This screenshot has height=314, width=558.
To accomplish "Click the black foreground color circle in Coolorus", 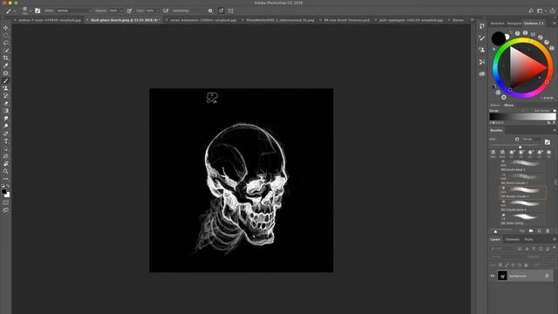I will pyautogui.click(x=498, y=38).
